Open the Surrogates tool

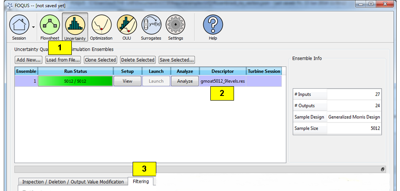[151, 25]
